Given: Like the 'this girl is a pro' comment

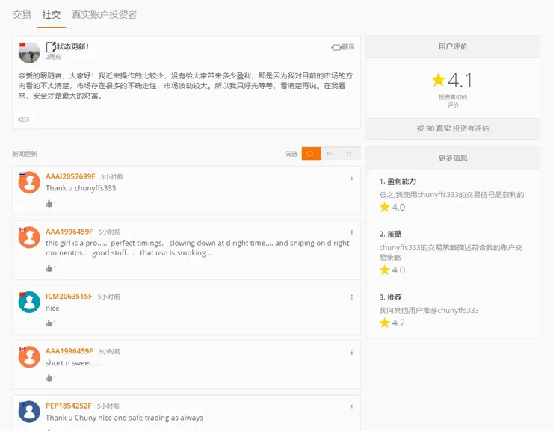Looking at the screenshot, I should coord(51,268).
